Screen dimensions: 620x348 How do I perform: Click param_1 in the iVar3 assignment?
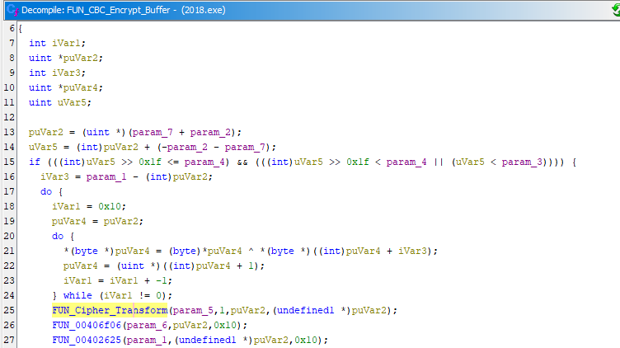(95, 176)
